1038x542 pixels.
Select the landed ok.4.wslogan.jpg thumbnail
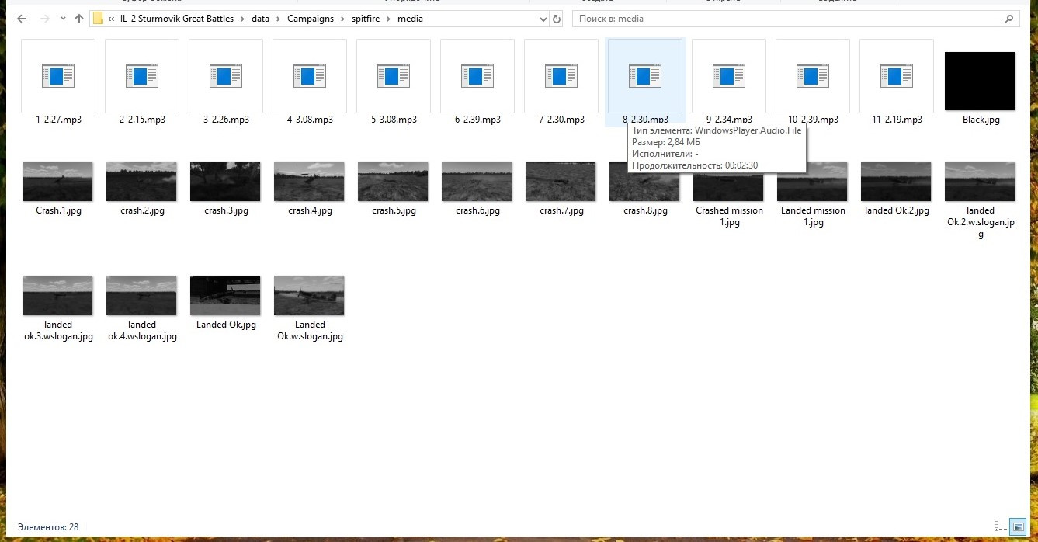pos(141,295)
